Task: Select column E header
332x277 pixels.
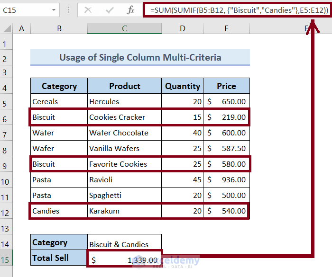Action: [227, 28]
